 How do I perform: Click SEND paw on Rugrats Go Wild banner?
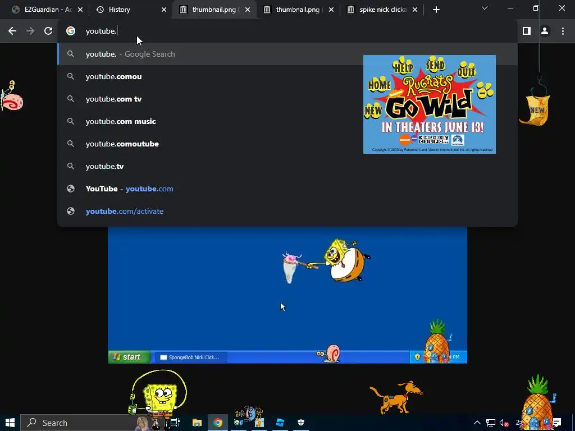tap(435, 64)
